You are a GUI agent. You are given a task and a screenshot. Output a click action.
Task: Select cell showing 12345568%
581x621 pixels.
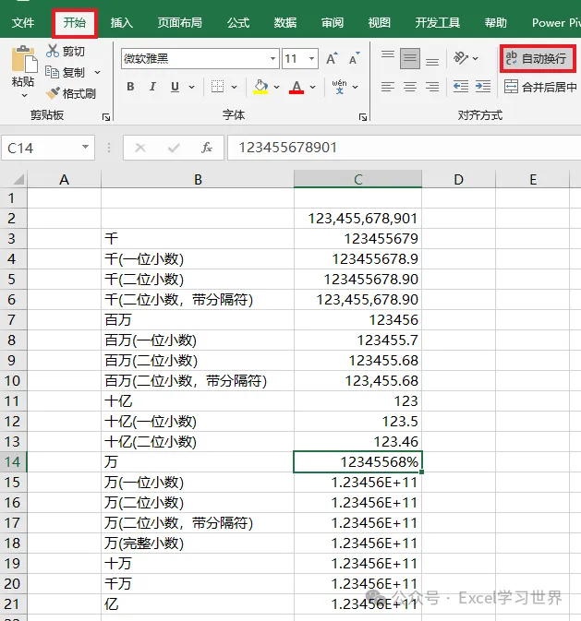pyautogui.click(x=357, y=461)
